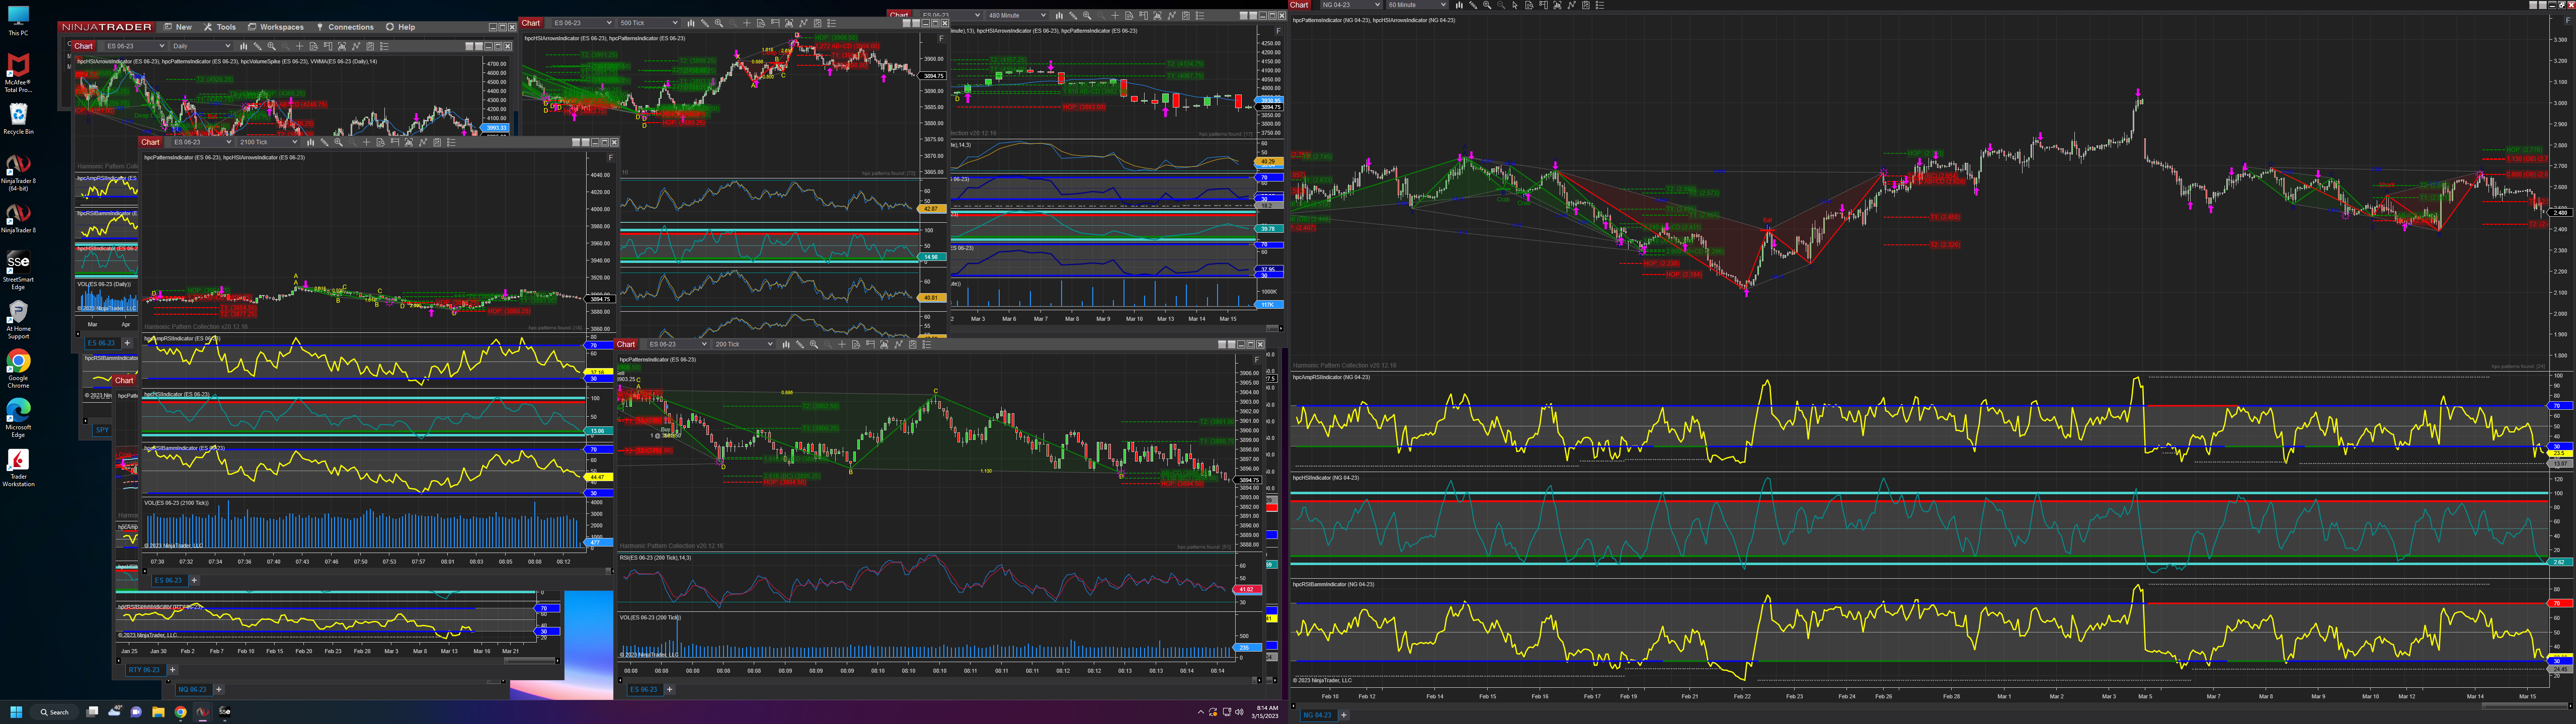Click Chart Trader icon in 200 Tick chart
The height and width of the screenshot is (724, 2576).
point(871,344)
